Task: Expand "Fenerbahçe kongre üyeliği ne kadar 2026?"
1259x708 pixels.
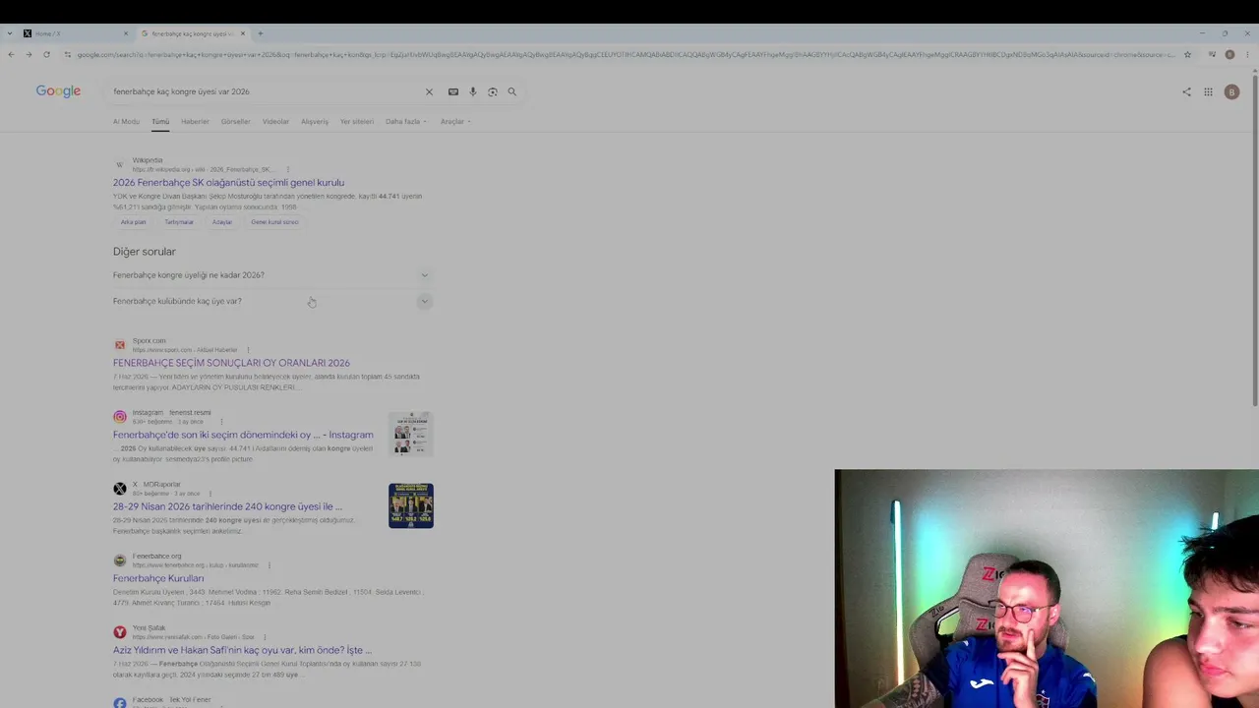Action: click(271, 275)
